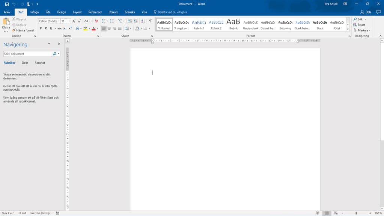Open the Infoga tab
The height and width of the screenshot is (216, 384).
tap(35, 12)
